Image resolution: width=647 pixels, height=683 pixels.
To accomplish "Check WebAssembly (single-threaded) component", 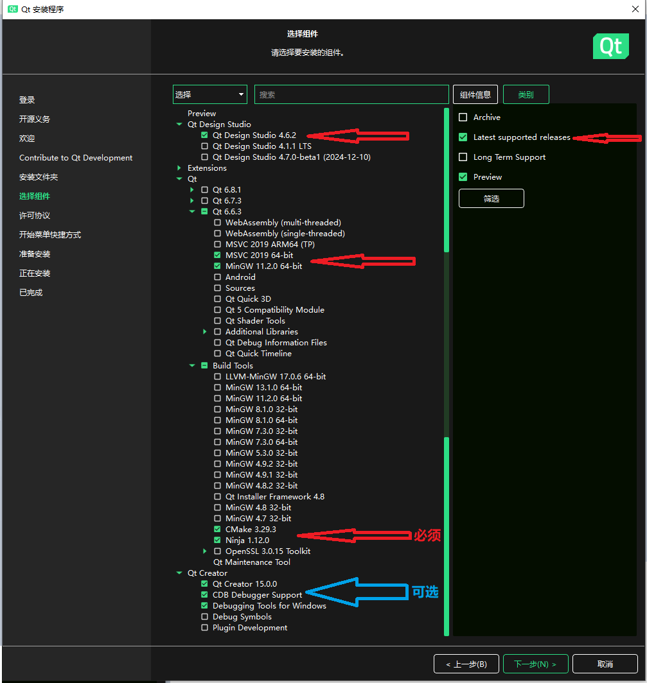I will coord(217,233).
